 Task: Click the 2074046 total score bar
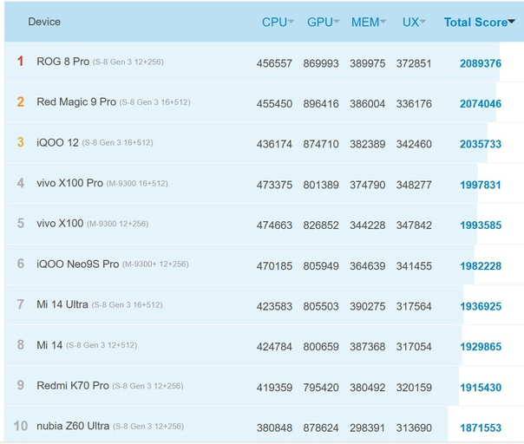click(x=480, y=103)
